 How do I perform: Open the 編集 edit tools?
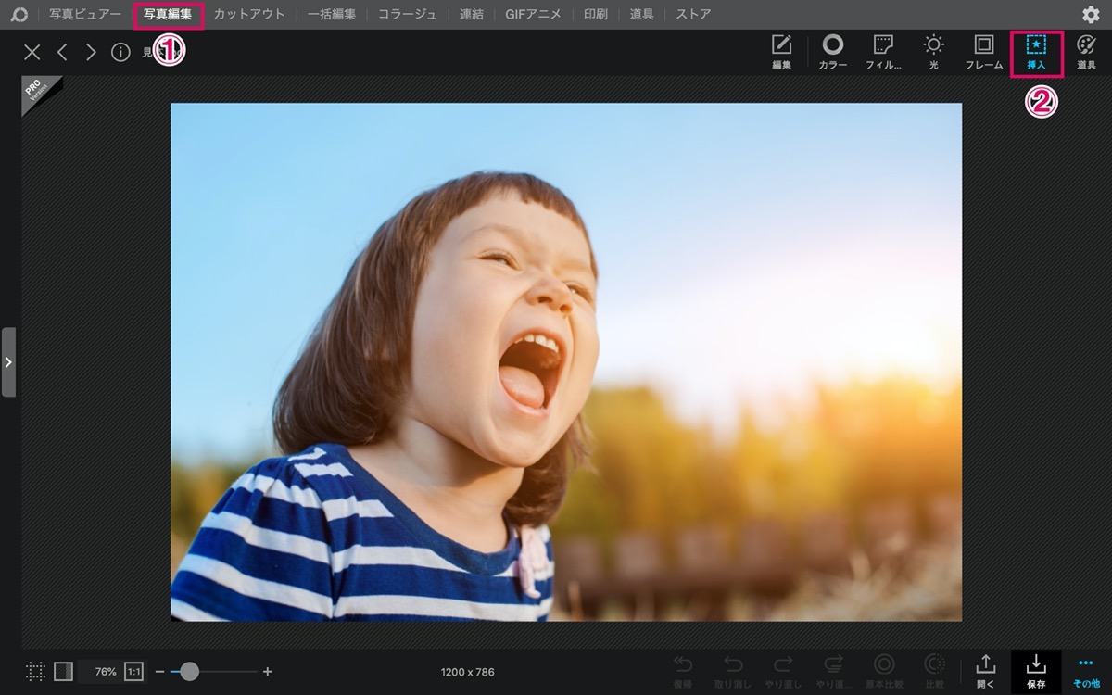pos(781,52)
